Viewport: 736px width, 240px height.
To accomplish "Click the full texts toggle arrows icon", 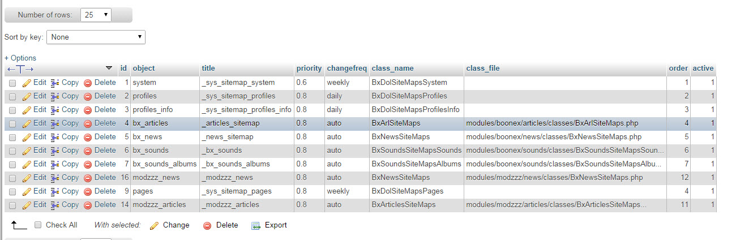I will click(20, 68).
